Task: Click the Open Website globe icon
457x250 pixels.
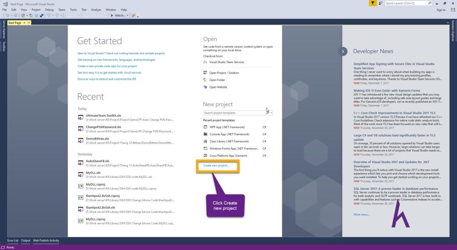Action: 205,87
